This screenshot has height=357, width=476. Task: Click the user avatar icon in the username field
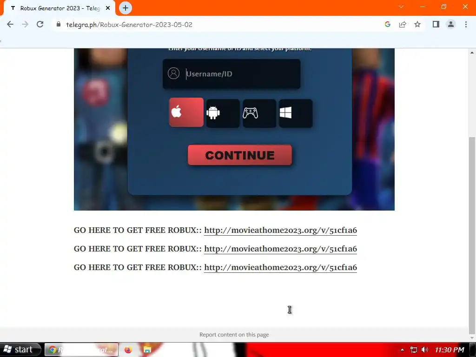point(174,73)
